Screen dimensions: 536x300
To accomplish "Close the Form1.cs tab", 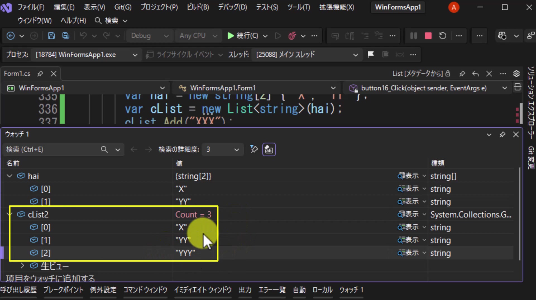I will point(54,74).
